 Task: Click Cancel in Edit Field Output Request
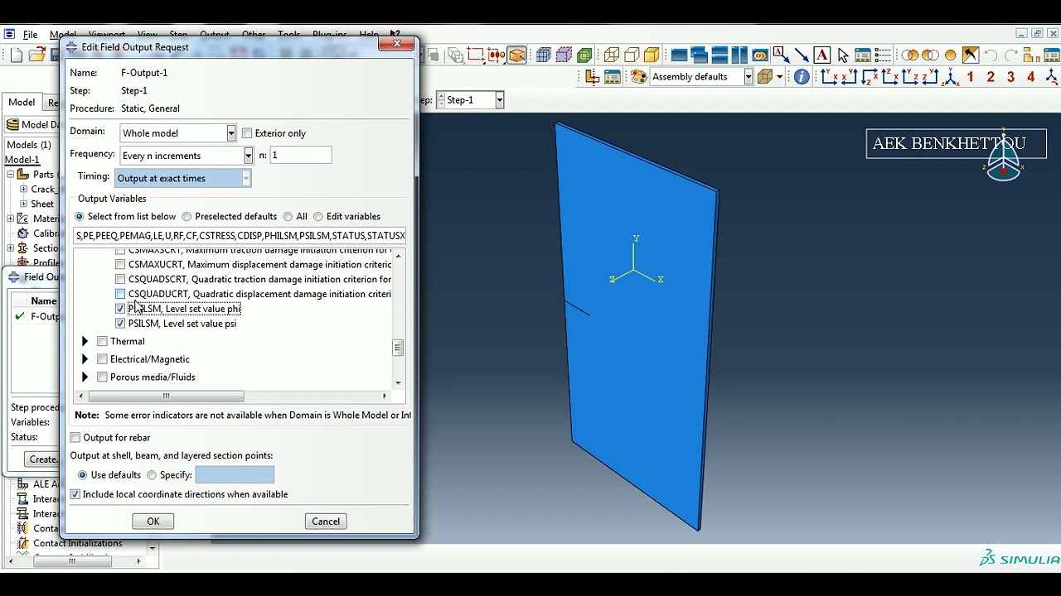326,521
